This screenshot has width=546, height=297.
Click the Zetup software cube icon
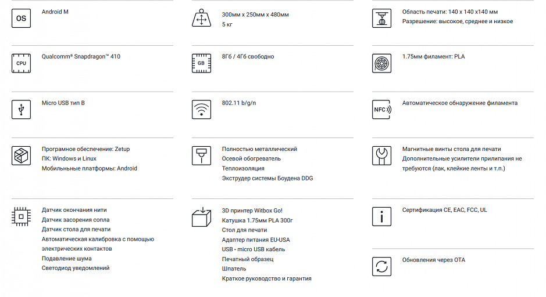[22, 155]
